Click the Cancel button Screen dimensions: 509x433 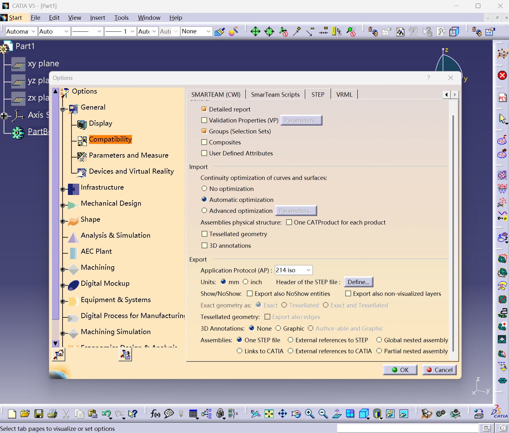click(x=439, y=370)
